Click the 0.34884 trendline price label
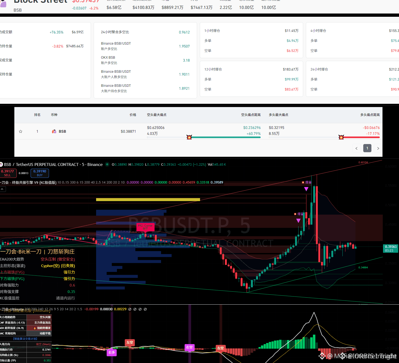Screen dimensions: 399x363 point(363,268)
